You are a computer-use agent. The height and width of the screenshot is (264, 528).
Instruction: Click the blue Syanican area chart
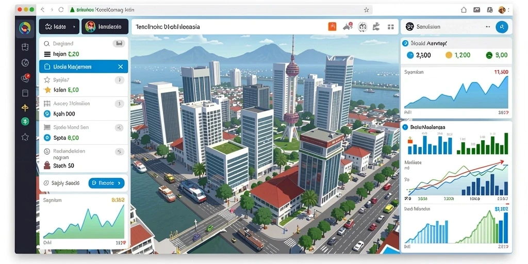[456, 93]
